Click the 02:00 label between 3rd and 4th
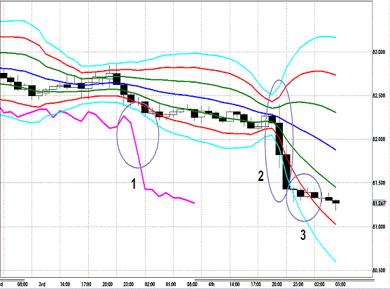The width and height of the screenshot is (390, 289). click(x=150, y=284)
